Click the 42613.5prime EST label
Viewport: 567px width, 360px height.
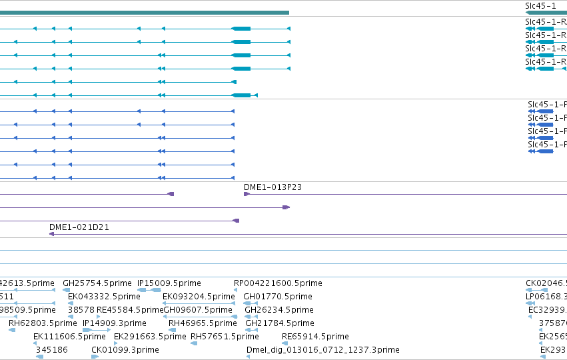27,283
